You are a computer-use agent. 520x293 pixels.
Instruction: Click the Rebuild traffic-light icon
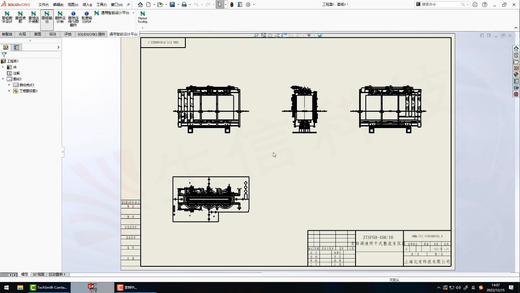232,5
